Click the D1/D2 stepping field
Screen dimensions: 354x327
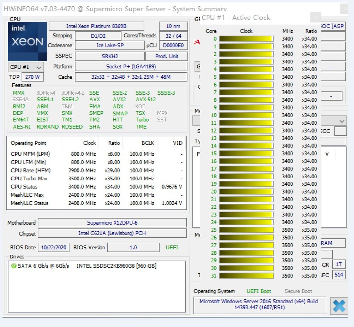(x=98, y=36)
